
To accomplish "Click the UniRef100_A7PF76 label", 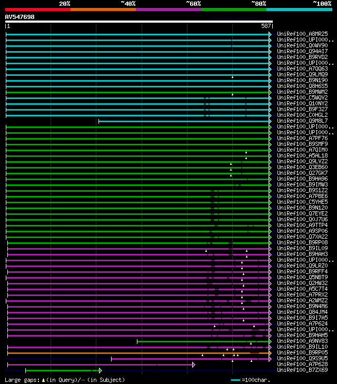I will 302,139.
